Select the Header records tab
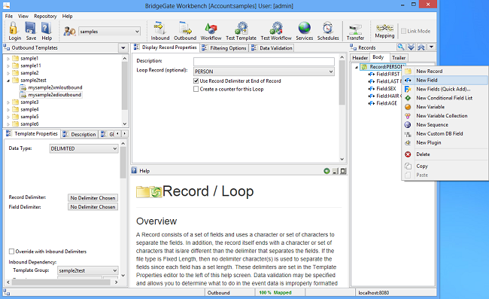 pyautogui.click(x=360, y=58)
